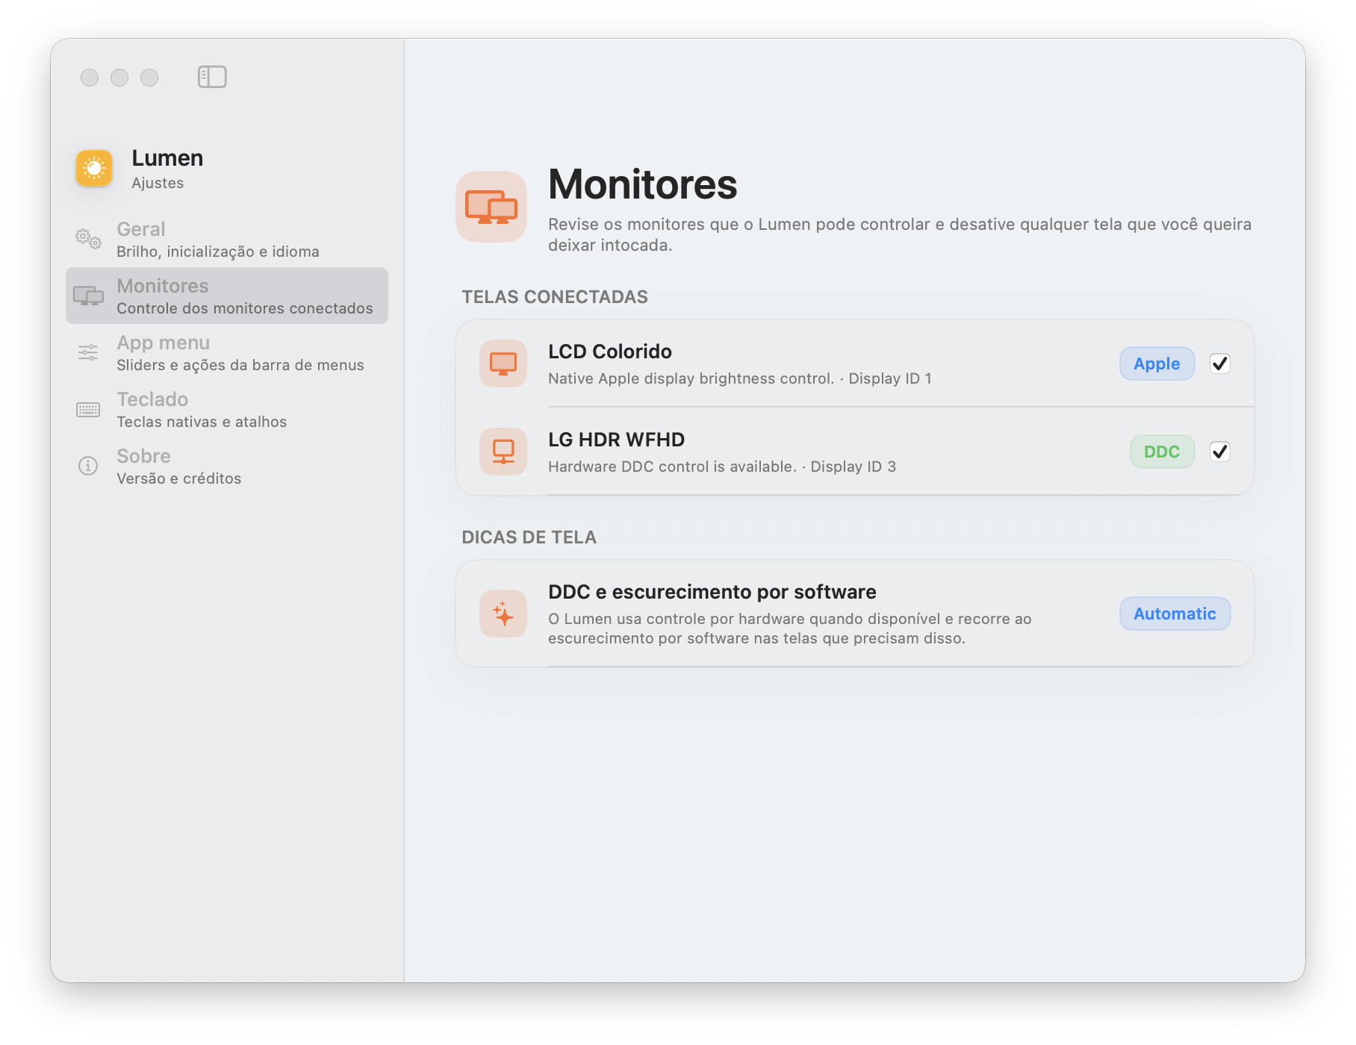The image size is (1356, 1045).
Task: Uncheck the LG HDR WFHD checkbox
Action: click(1219, 452)
